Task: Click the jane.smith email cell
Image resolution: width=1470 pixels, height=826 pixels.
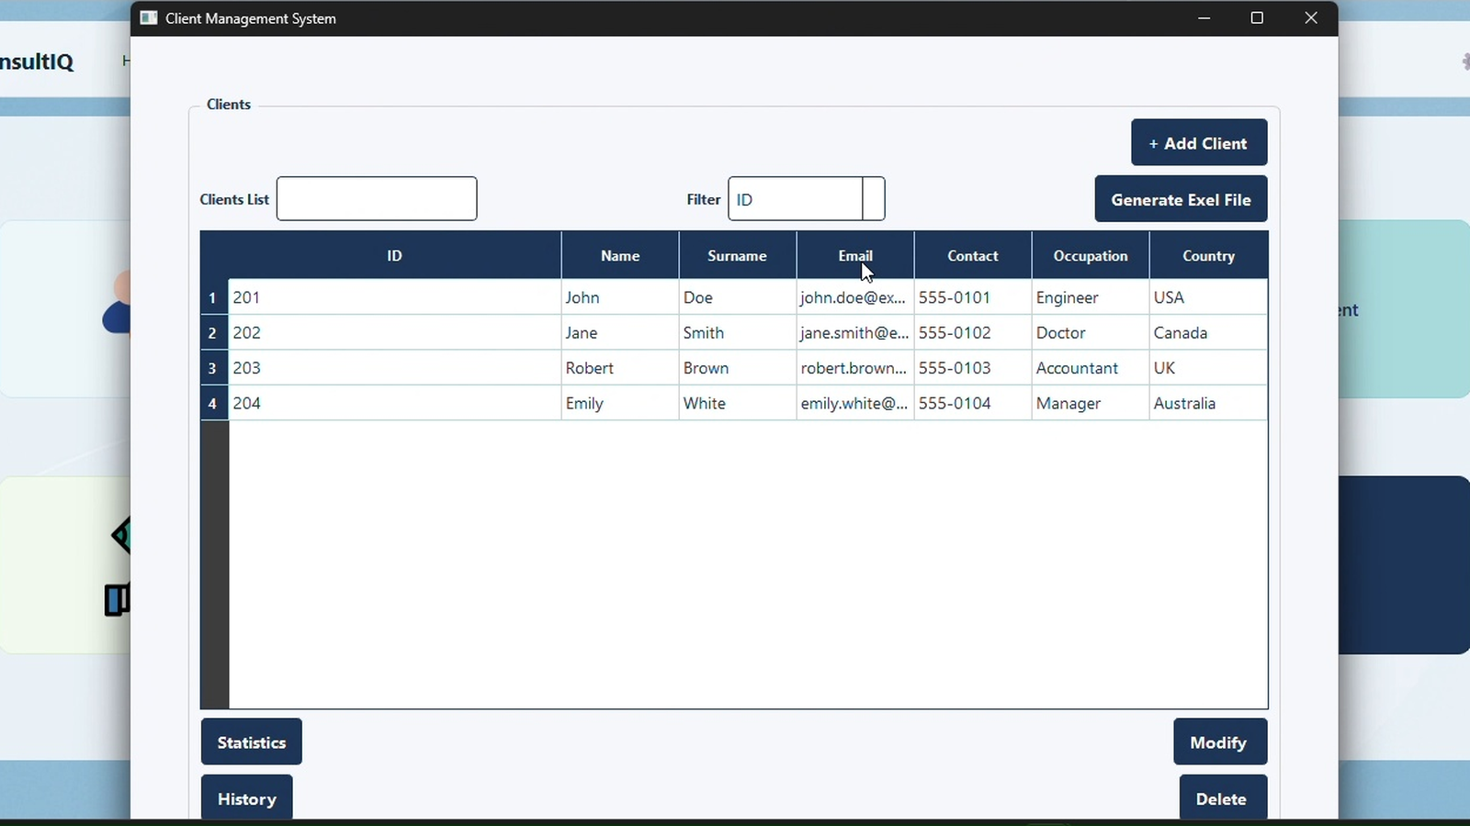Action: click(855, 332)
